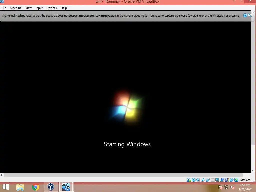Click the notification text about mouse pointer integration
The image size is (256, 192).
click(x=120, y=16)
